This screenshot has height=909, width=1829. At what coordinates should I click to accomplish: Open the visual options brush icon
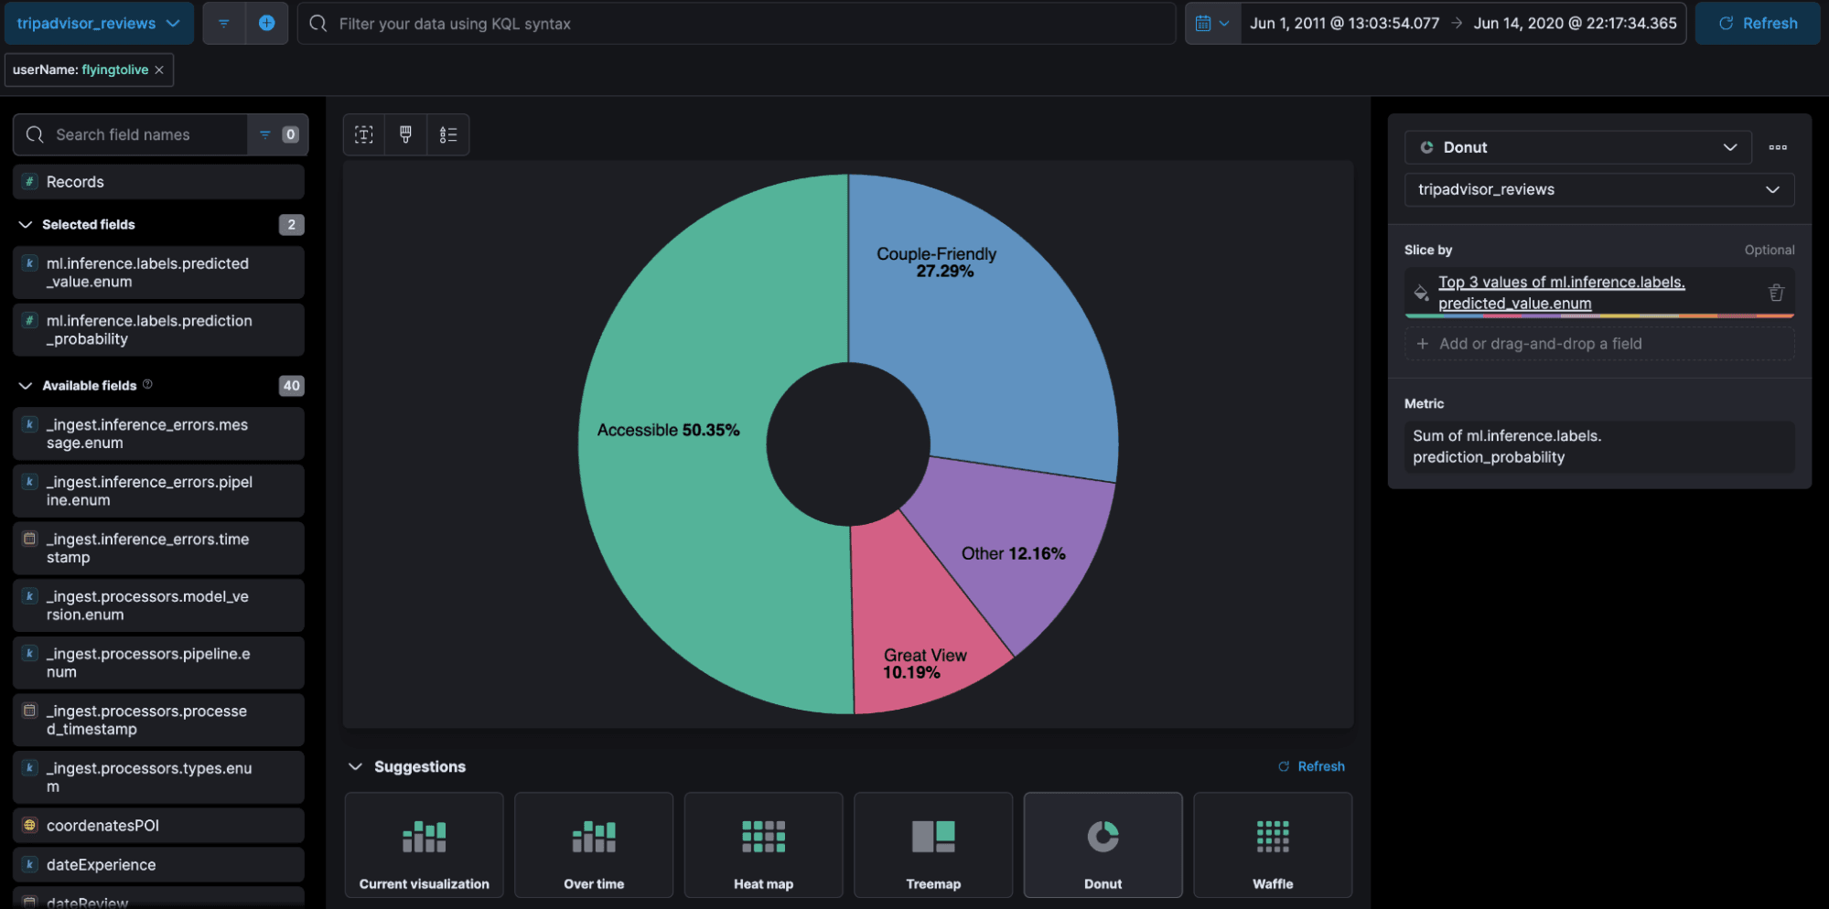(x=405, y=134)
